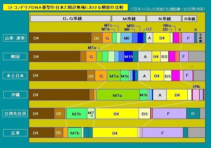Image resolution: width=211 pixels, height=148 pixels.
Task: Click the D,G系統 header box
Action: [x=70, y=19]
